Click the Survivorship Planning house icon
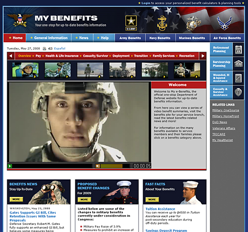248x232 pixels. tap(239, 64)
